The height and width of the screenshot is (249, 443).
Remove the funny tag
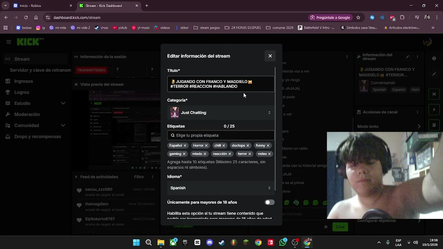268,146
